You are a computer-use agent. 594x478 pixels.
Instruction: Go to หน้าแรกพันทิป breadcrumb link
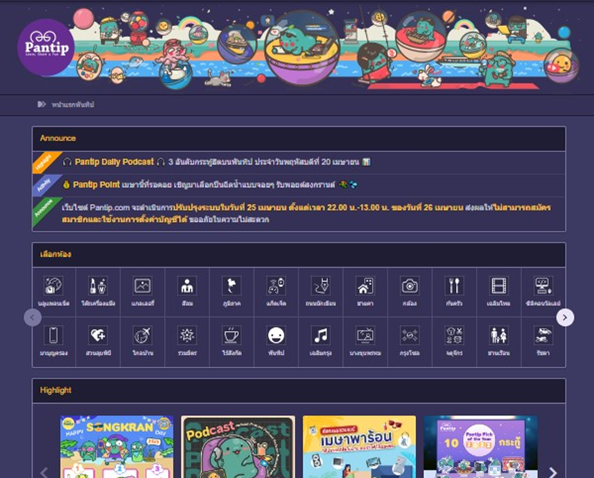pyautogui.click(x=73, y=105)
